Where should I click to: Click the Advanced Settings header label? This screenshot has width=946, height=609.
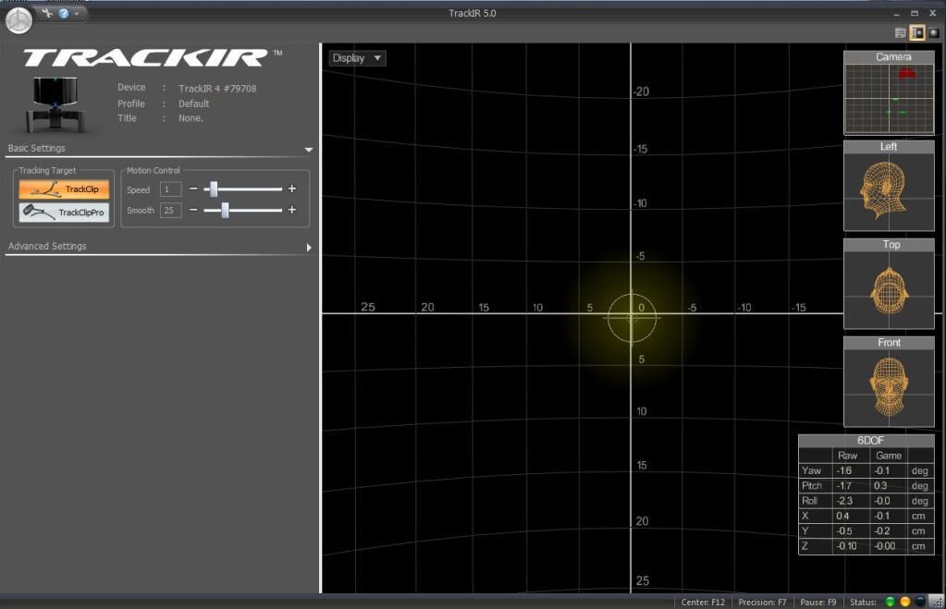point(47,246)
